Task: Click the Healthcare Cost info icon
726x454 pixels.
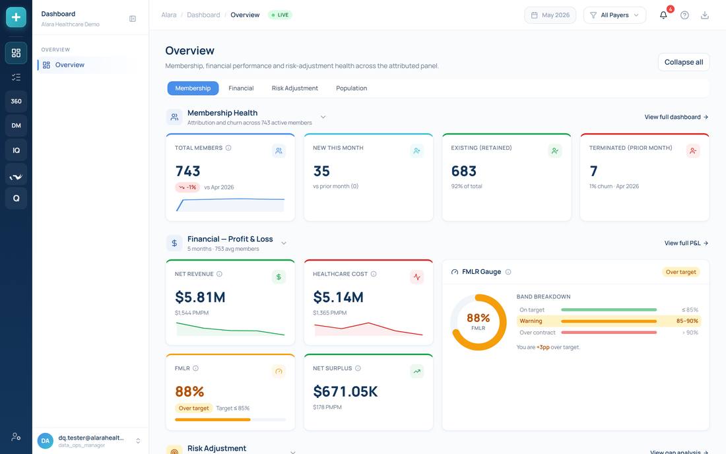Action: (x=374, y=274)
